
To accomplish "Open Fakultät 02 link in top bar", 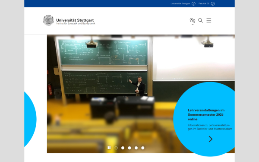I will [204, 3].
